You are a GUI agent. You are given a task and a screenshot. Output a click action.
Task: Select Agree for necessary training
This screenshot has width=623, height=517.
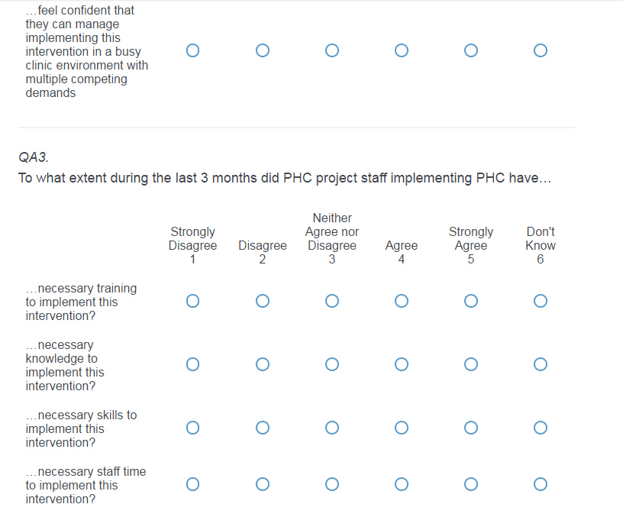(x=402, y=301)
